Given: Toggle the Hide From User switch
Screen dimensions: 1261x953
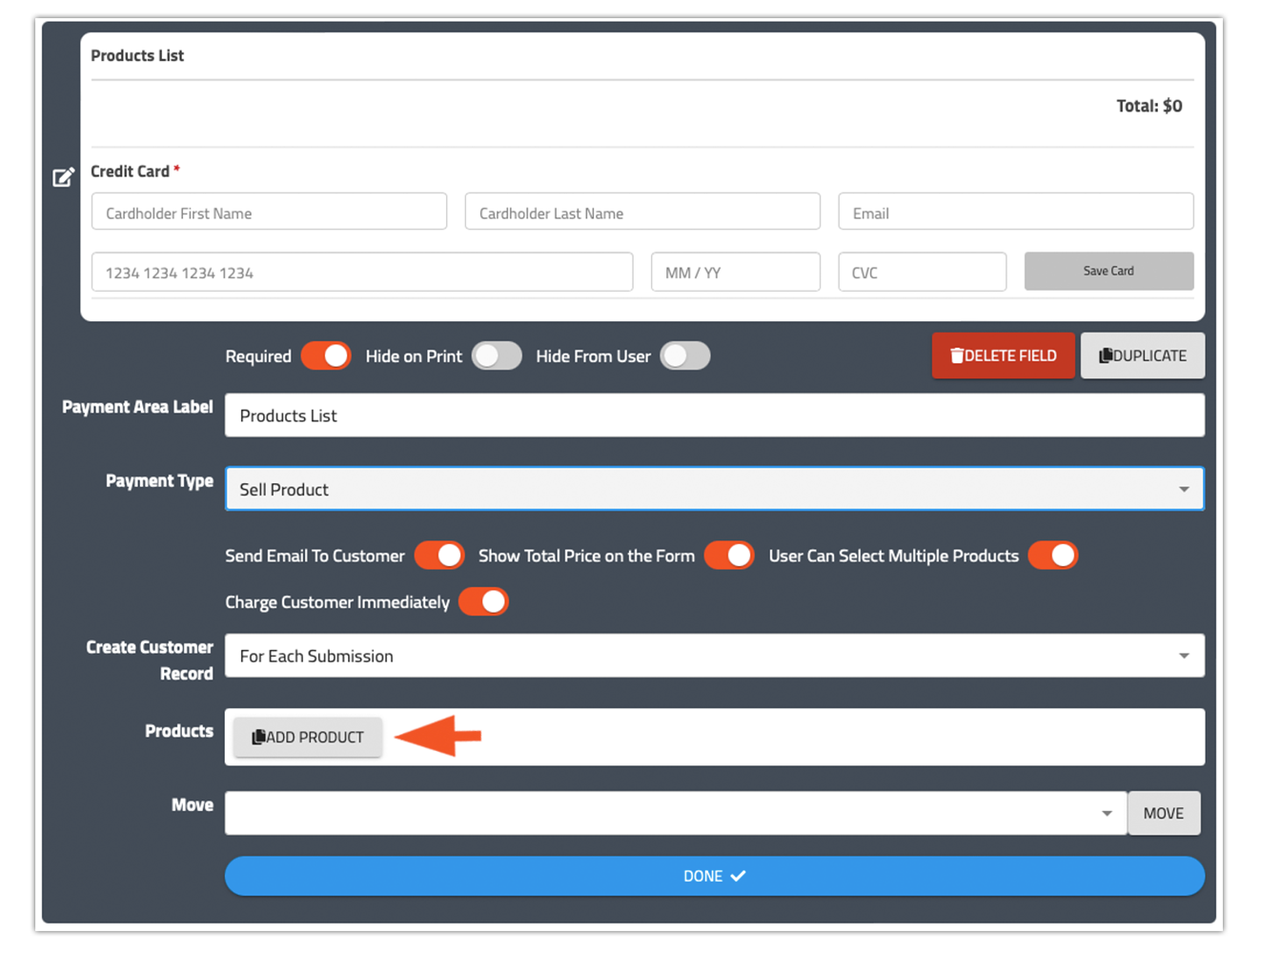Looking at the screenshot, I should [x=685, y=355].
